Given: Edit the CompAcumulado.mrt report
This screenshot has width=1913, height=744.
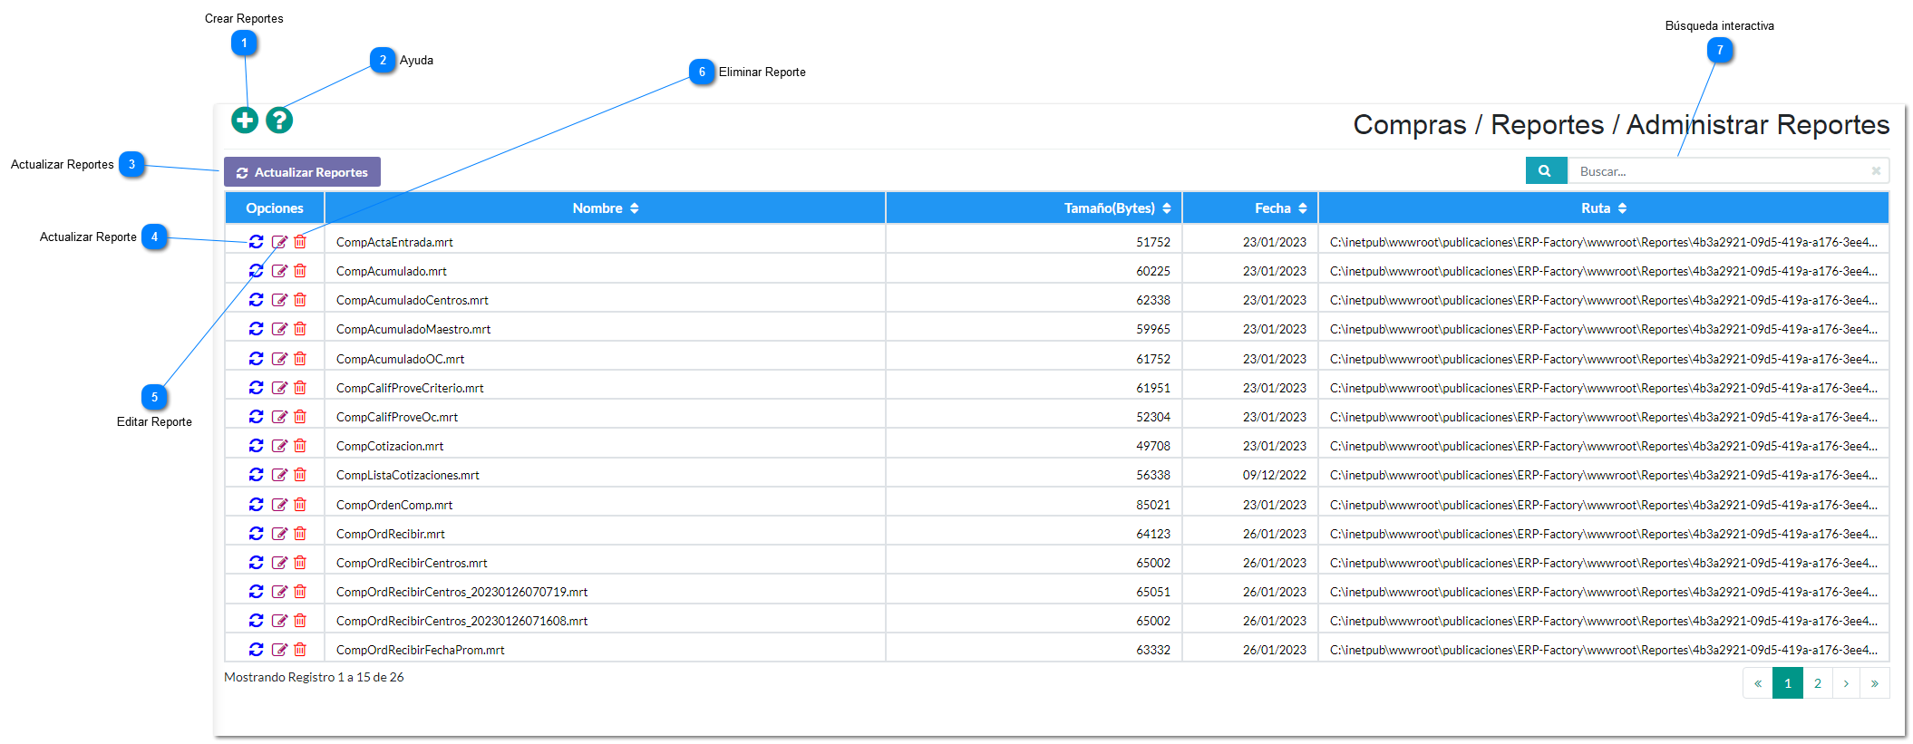Looking at the screenshot, I should coord(279,271).
